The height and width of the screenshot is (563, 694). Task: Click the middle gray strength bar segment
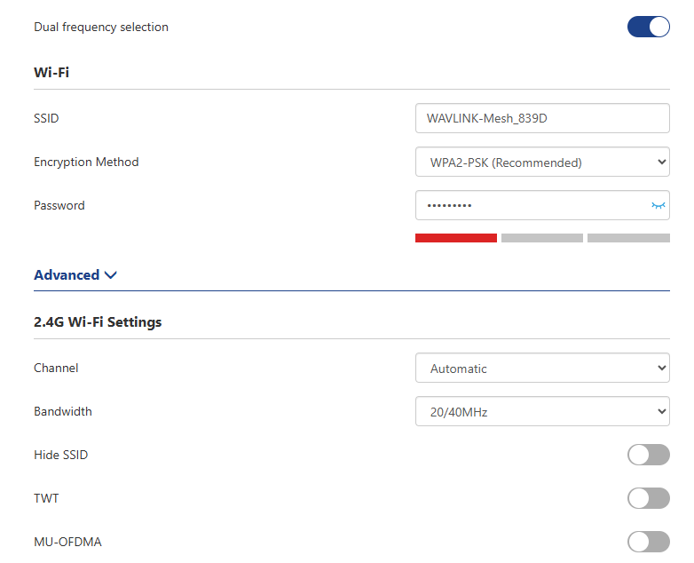(x=541, y=238)
